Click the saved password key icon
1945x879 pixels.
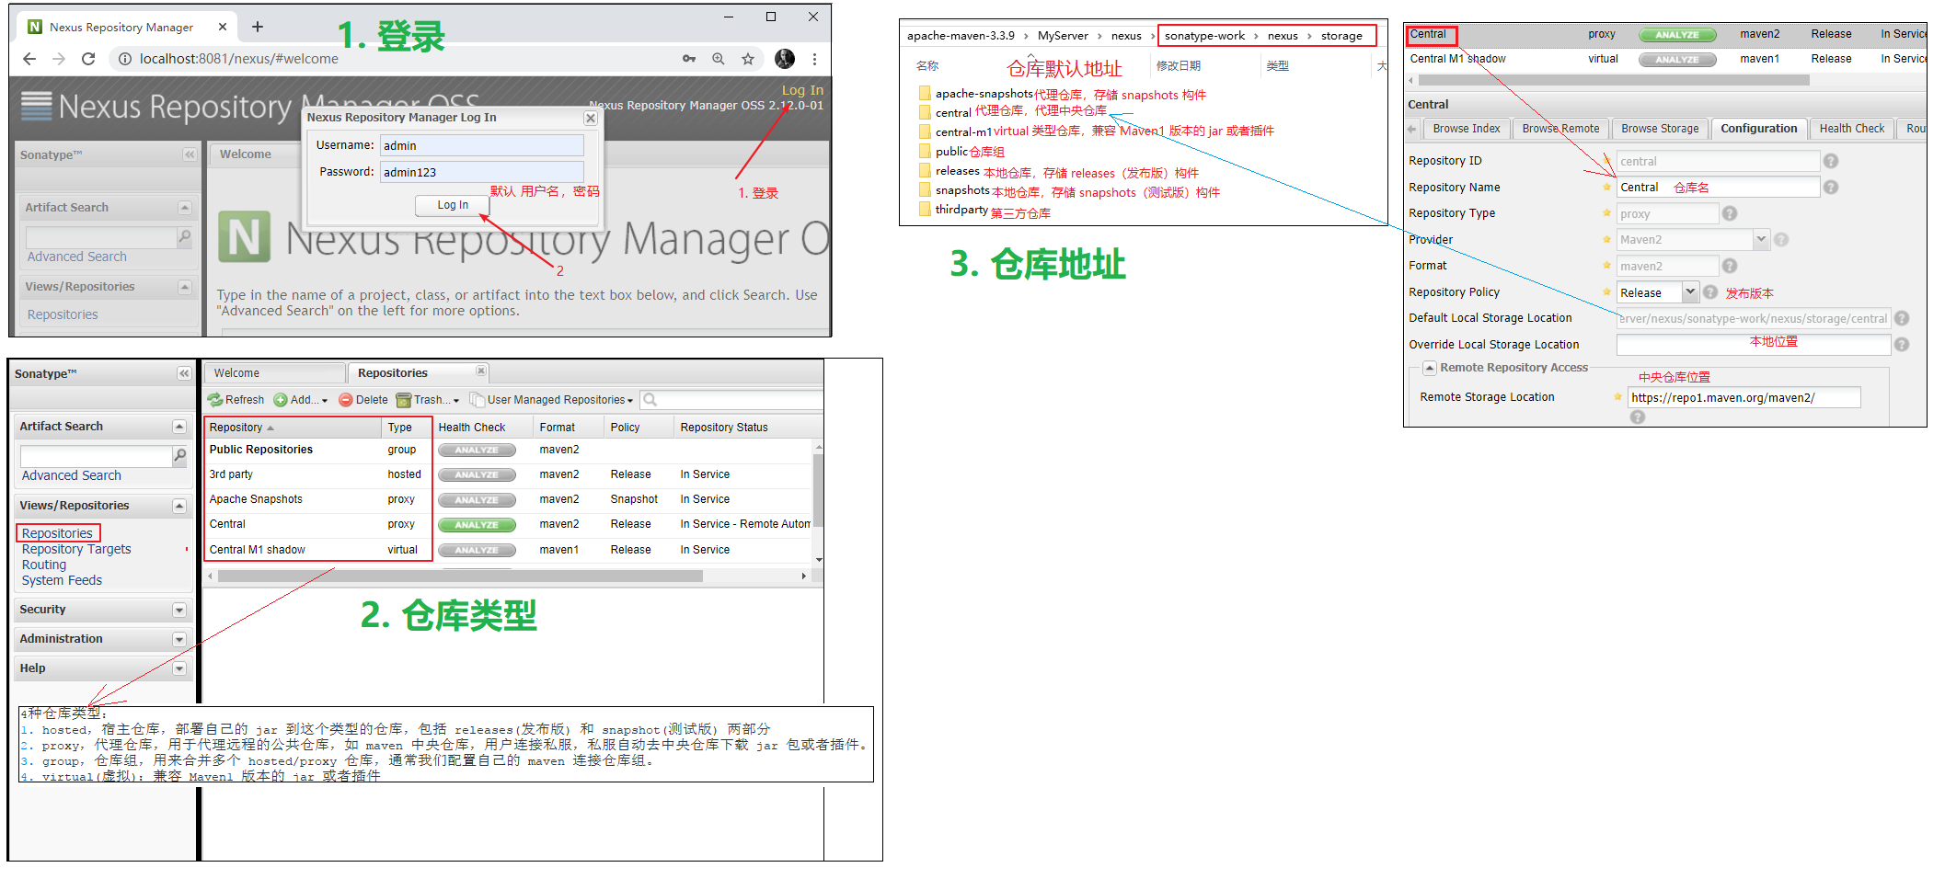pos(689,59)
